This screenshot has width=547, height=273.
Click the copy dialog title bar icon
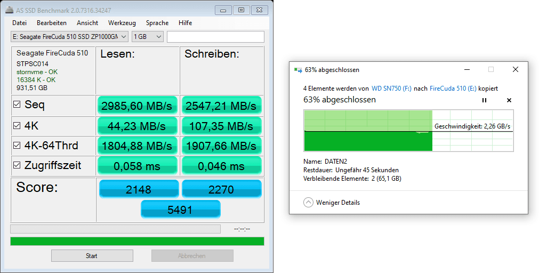click(x=298, y=70)
